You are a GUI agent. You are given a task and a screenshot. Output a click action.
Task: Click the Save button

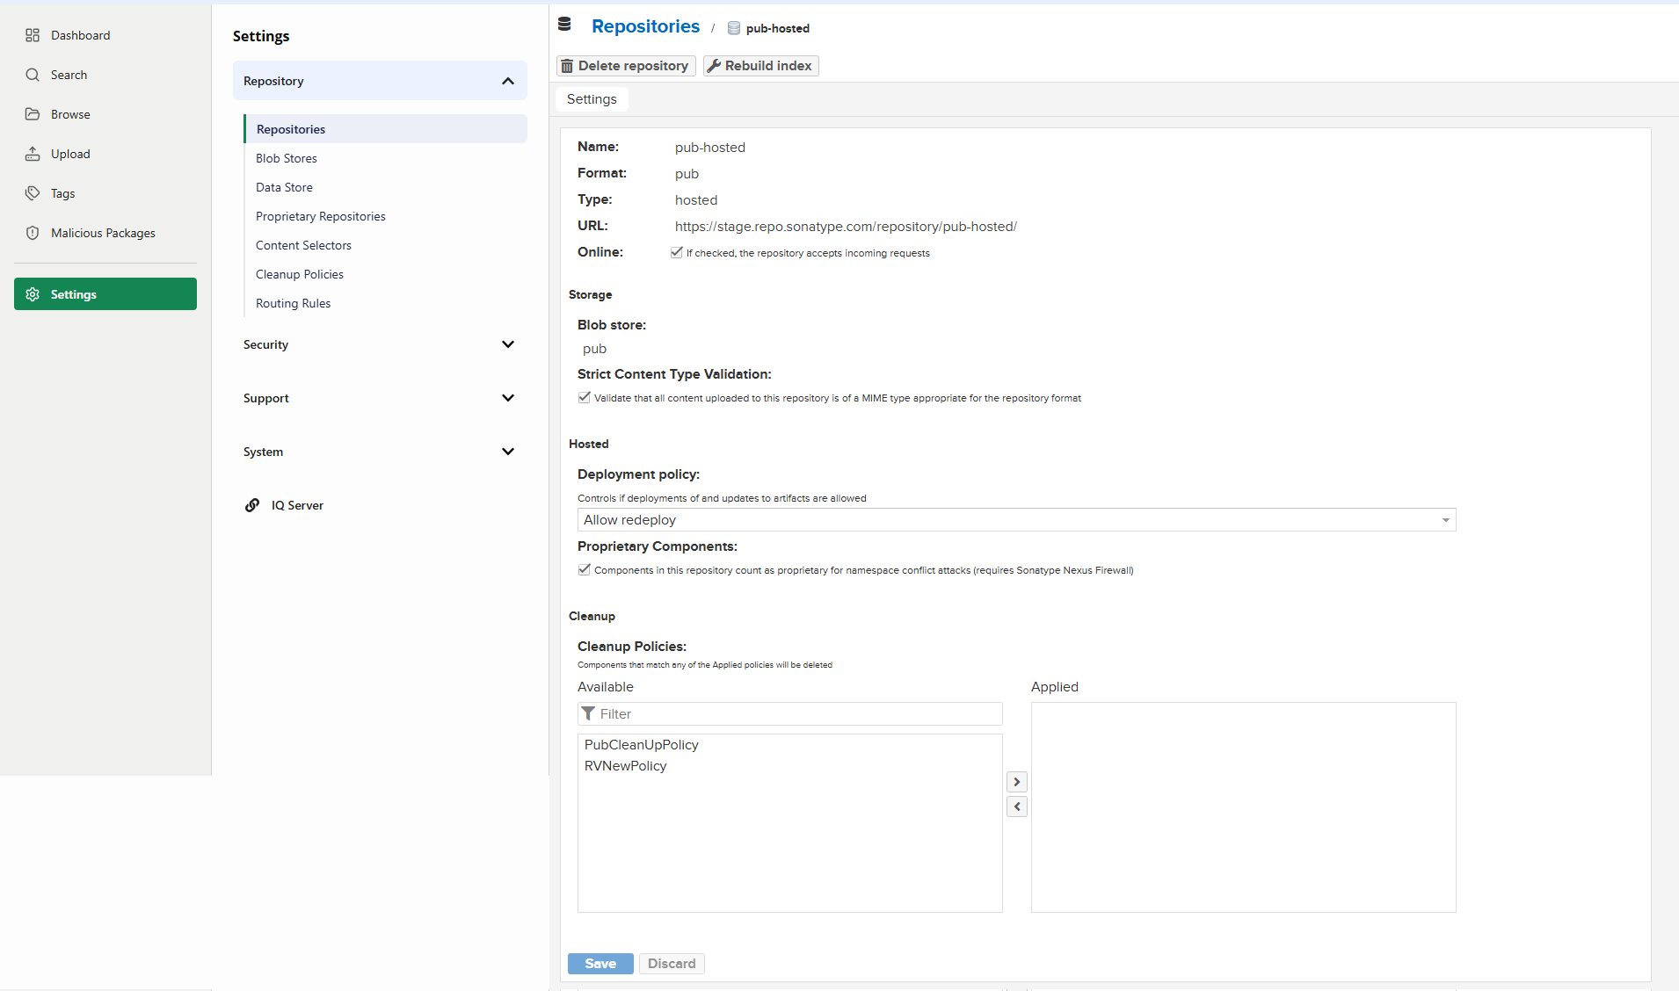click(x=600, y=964)
